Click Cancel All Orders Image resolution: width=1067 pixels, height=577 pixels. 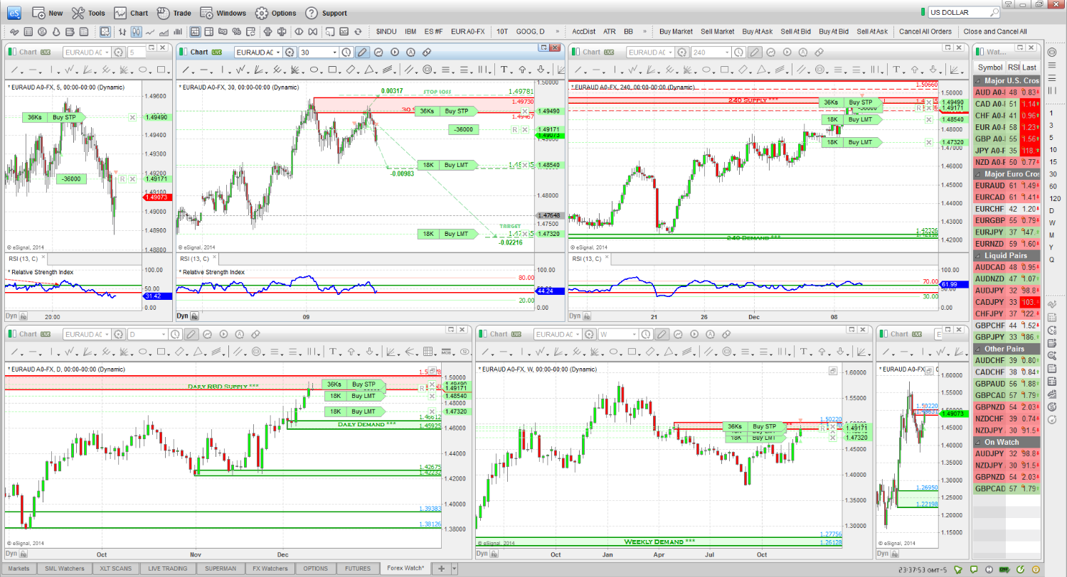coord(925,31)
